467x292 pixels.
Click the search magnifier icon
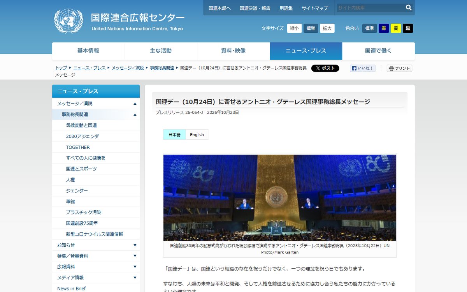[409, 7]
